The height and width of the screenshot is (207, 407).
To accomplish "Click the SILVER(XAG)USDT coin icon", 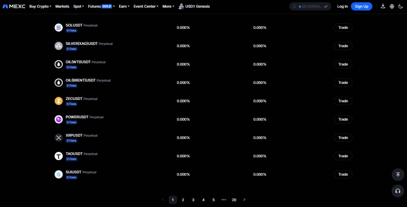I will 58,45.
